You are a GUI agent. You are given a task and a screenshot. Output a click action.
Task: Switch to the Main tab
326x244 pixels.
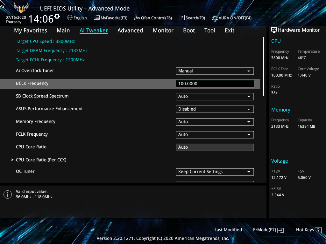63,30
